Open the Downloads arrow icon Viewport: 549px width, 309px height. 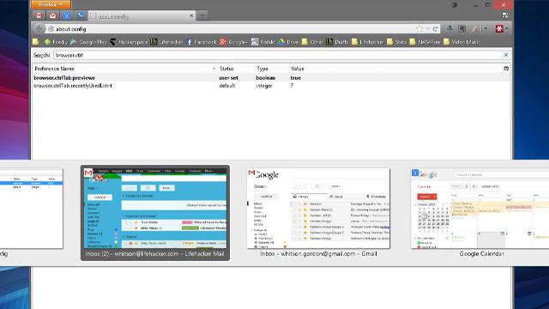click(x=449, y=28)
